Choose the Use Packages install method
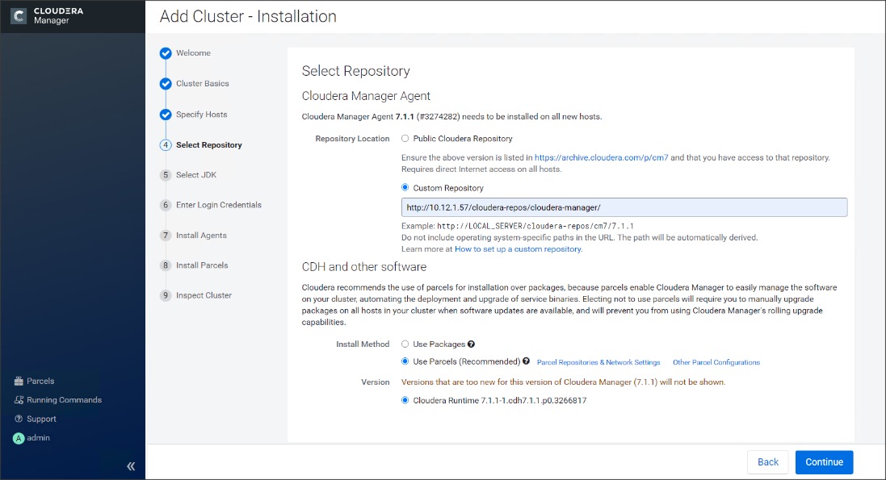The height and width of the screenshot is (480, 886). pos(405,344)
